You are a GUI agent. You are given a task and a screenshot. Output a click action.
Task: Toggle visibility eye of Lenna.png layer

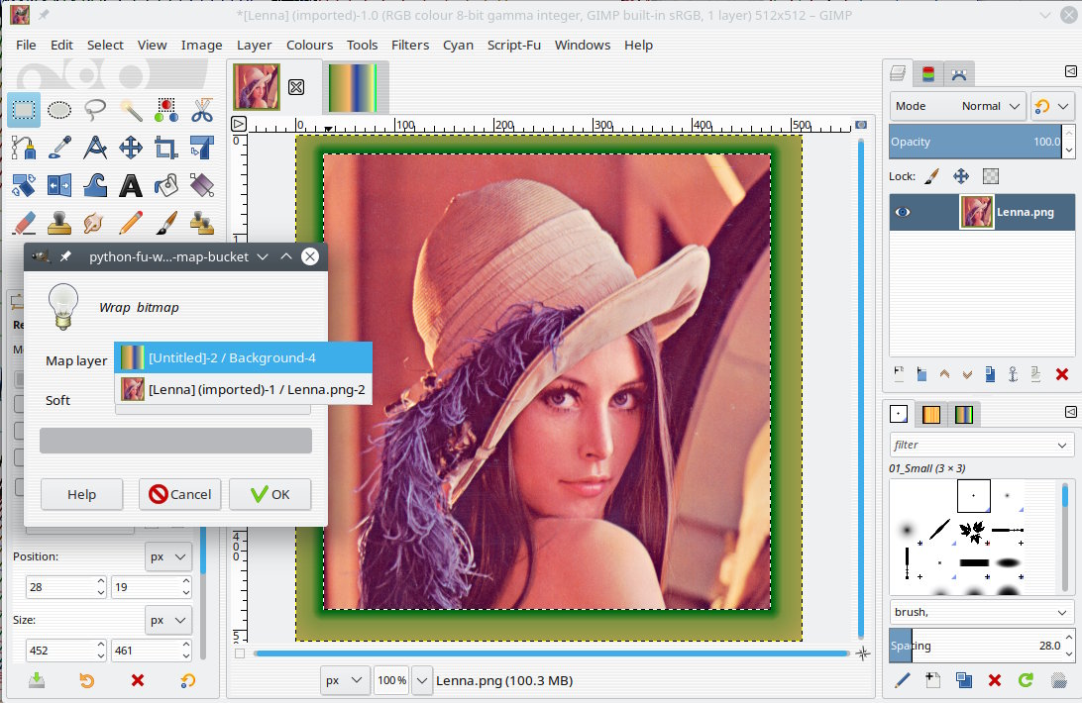pos(903,212)
